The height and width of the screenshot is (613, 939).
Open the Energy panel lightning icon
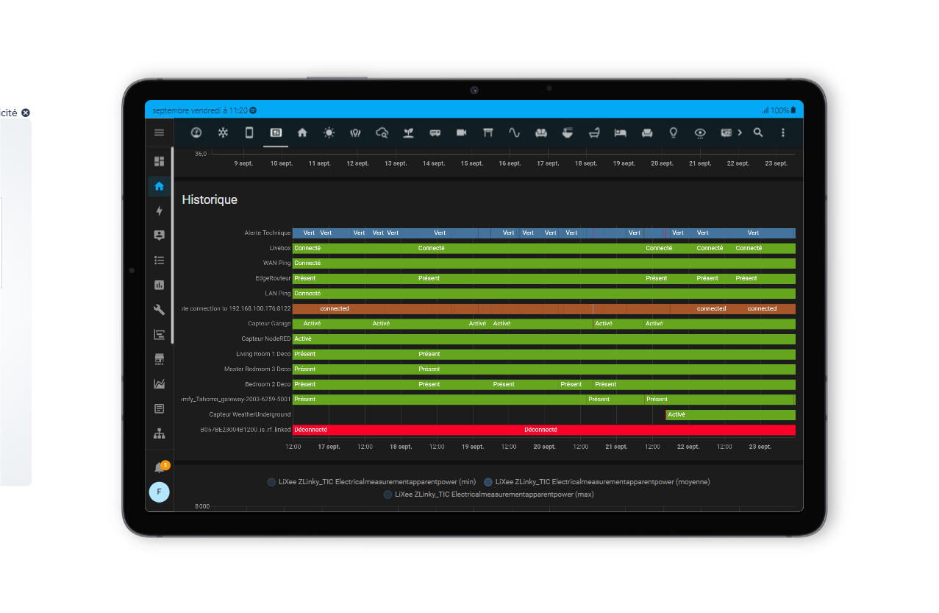tap(159, 211)
